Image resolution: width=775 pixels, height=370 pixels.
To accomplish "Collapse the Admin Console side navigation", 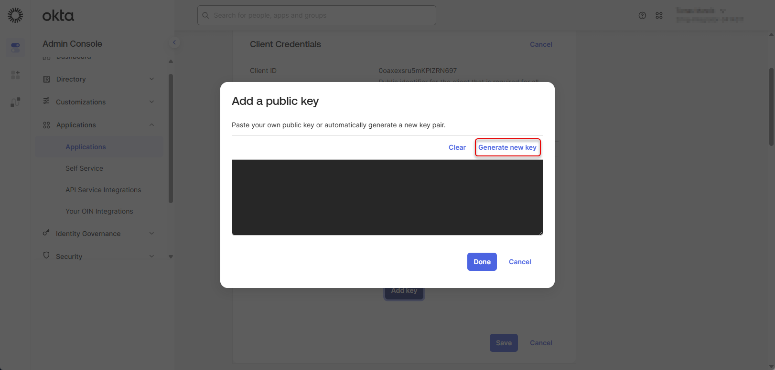I will (x=174, y=42).
